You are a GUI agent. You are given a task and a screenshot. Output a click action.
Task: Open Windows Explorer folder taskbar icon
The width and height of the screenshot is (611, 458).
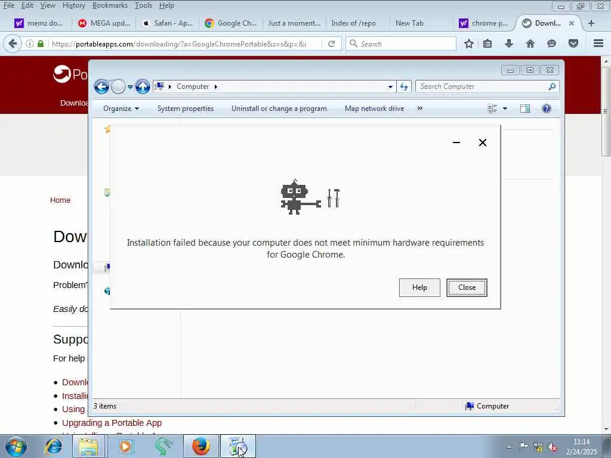88,446
